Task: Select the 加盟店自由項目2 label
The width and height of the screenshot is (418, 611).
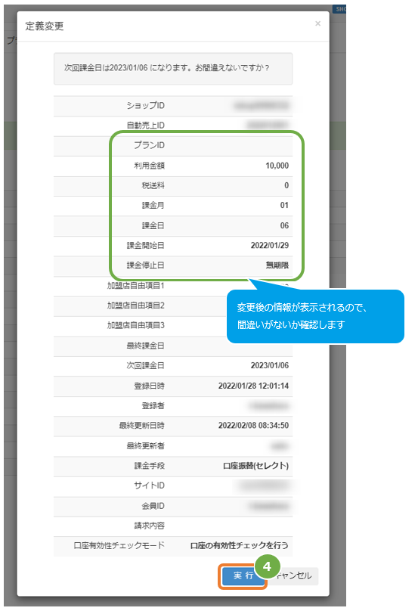Action: pyautogui.click(x=136, y=305)
